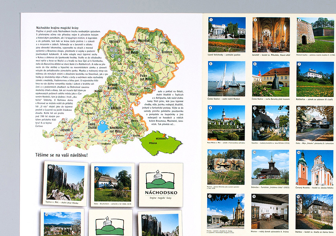Click the Jaroměř label on the map
The width and height of the screenshot is (336, 236).
click(66, 130)
